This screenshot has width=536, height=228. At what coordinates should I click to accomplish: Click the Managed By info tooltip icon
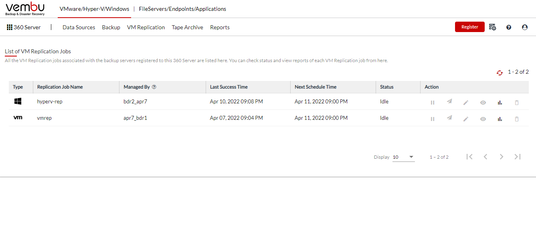[x=154, y=87]
